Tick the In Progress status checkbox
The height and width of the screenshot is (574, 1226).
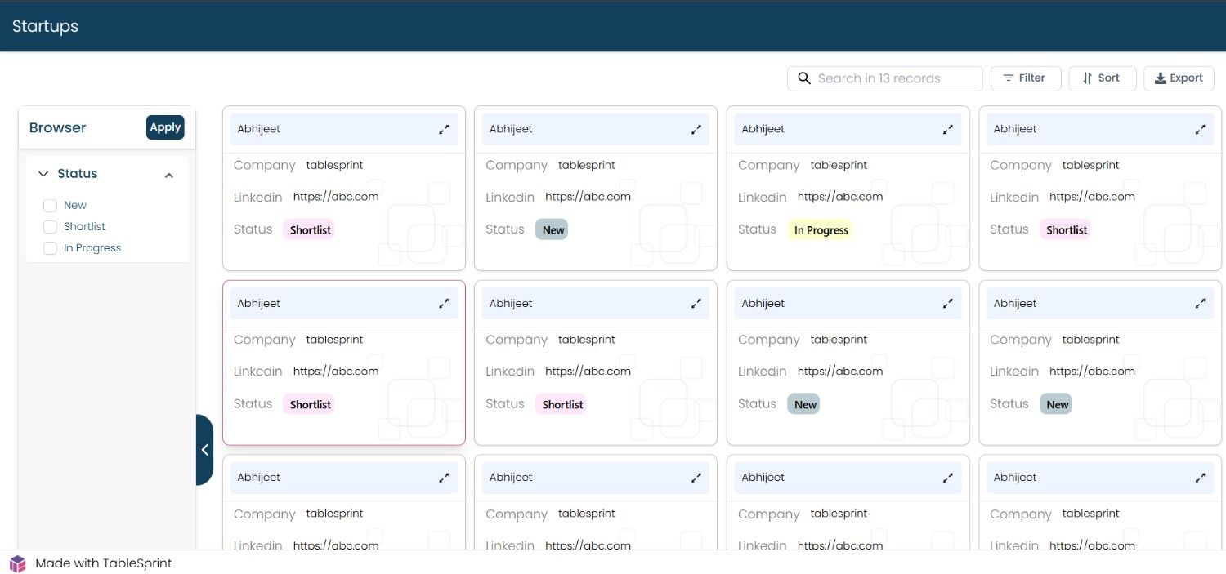click(50, 248)
